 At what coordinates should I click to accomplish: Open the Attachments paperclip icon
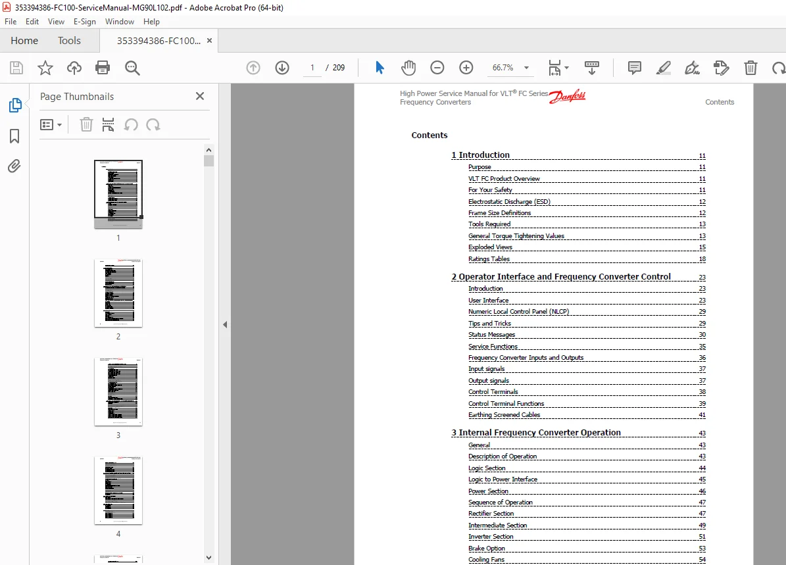click(14, 166)
